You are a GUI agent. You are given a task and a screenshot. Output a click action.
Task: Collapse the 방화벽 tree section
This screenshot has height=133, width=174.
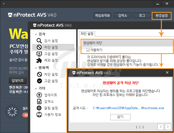tap(36, 68)
